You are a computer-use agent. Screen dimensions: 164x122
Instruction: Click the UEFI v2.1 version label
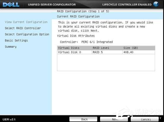9,120
